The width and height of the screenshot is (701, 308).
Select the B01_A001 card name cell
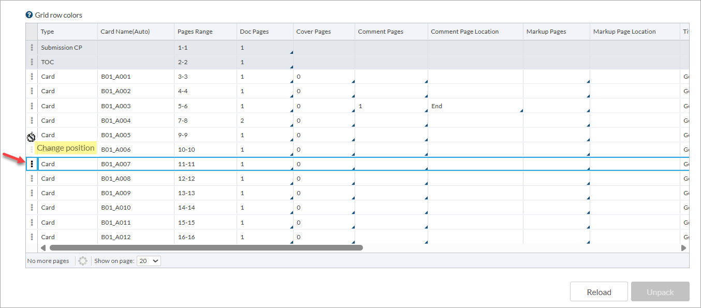coord(136,77)
